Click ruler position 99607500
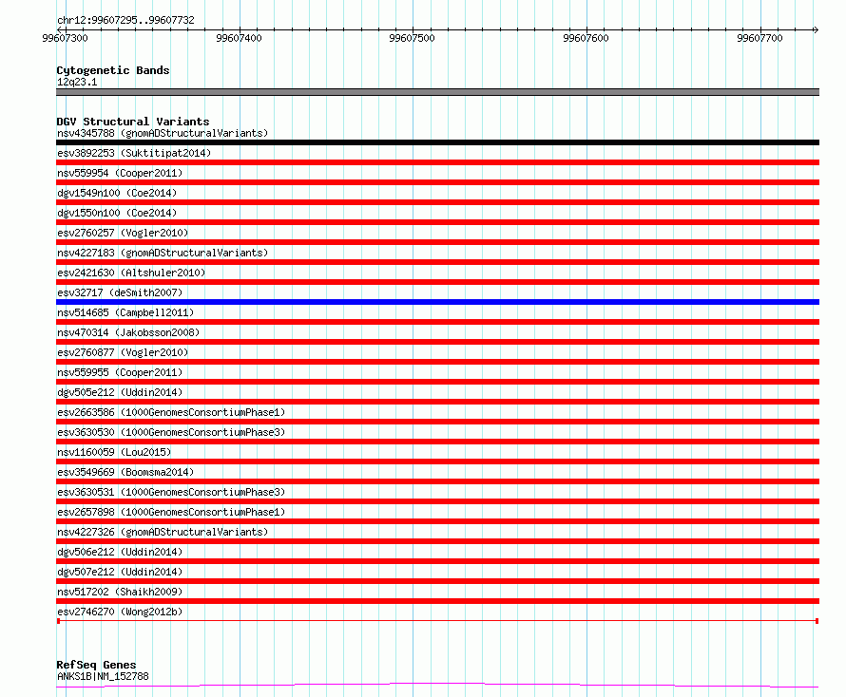 413,38
